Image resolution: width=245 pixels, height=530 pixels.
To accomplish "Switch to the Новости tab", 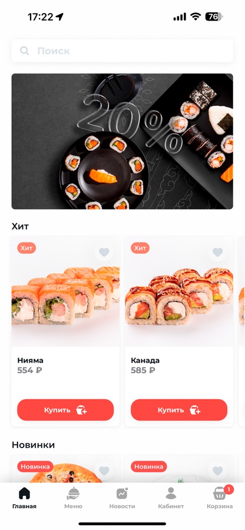I will pyautogui.click(x=122, y=498).
